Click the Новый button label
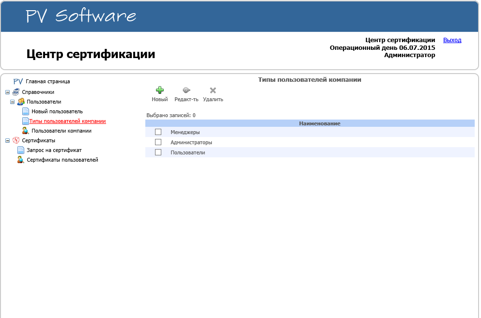The image size is (481, 318). [160, 99]
